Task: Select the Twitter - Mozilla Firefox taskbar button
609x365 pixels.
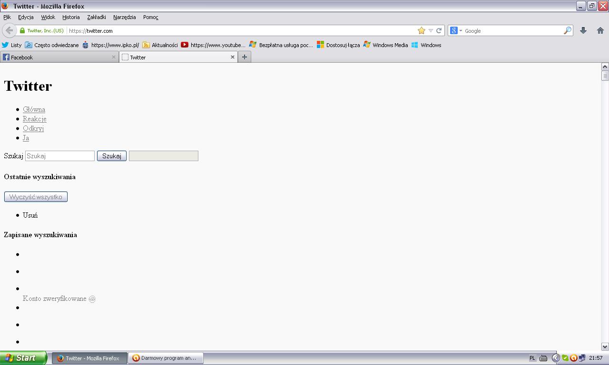Action: (89, 358)
